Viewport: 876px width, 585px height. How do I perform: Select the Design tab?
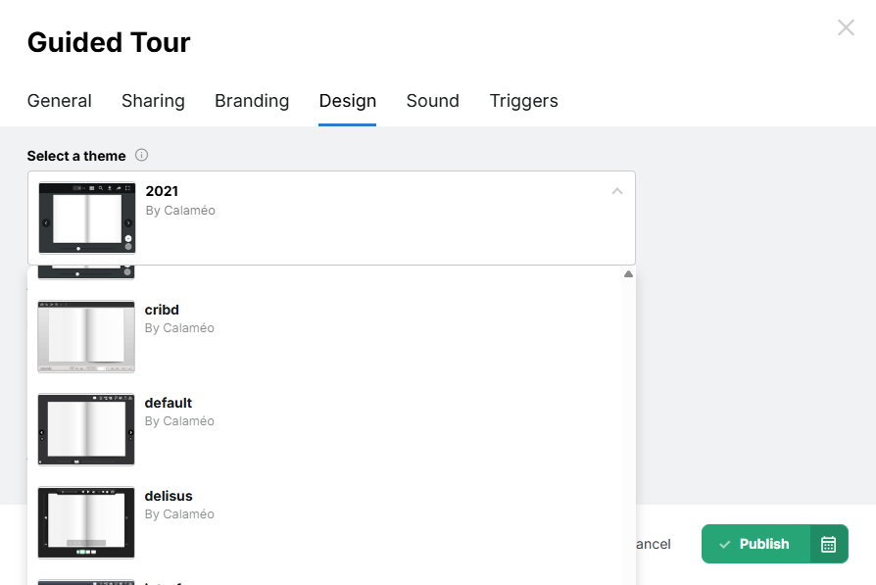click(348, 101)
